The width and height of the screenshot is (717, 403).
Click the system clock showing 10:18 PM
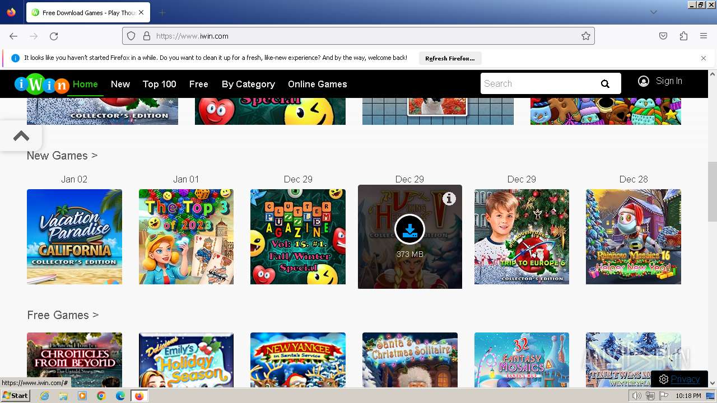click(x=688, y=396)
